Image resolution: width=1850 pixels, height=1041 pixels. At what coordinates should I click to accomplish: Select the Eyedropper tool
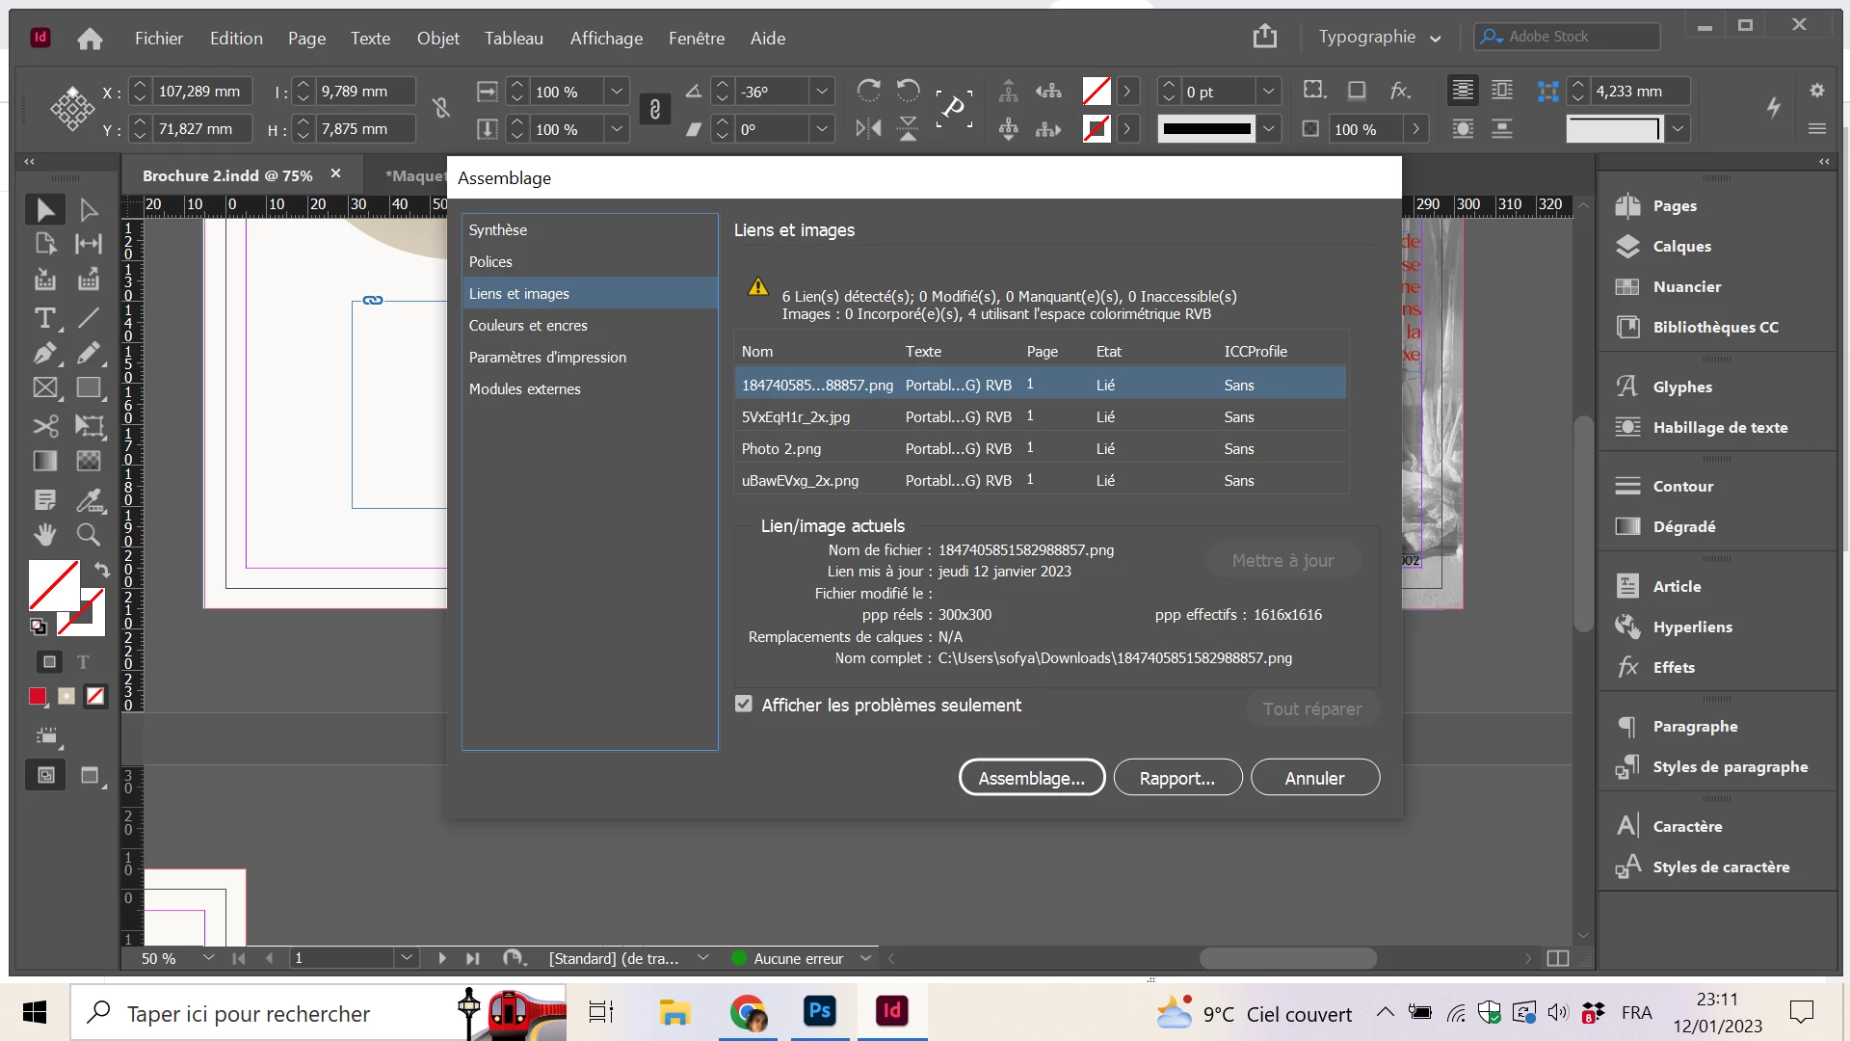pyautogui.click(x=89, y=500)
